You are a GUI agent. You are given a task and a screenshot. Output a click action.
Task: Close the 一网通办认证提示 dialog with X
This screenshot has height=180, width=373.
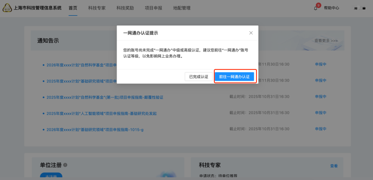[251, 33]
